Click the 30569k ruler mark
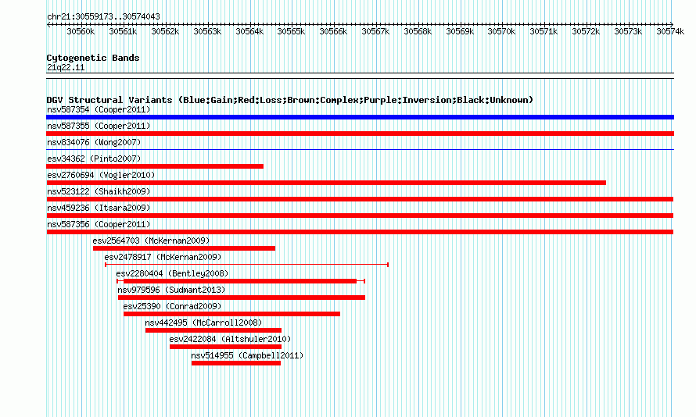The image size is (696, 417). pos(460,31)
